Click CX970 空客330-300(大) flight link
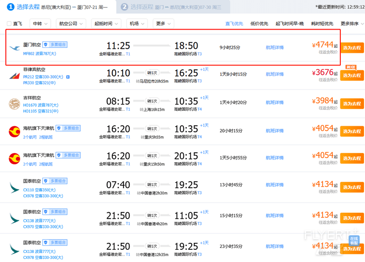The image size is (365, 262). click(43, 226)
